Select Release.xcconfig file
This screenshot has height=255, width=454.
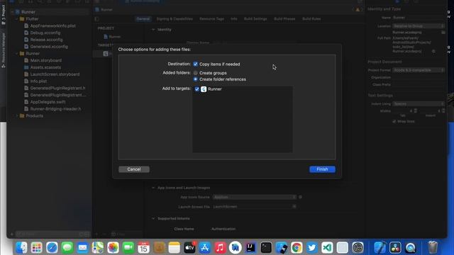46,40
